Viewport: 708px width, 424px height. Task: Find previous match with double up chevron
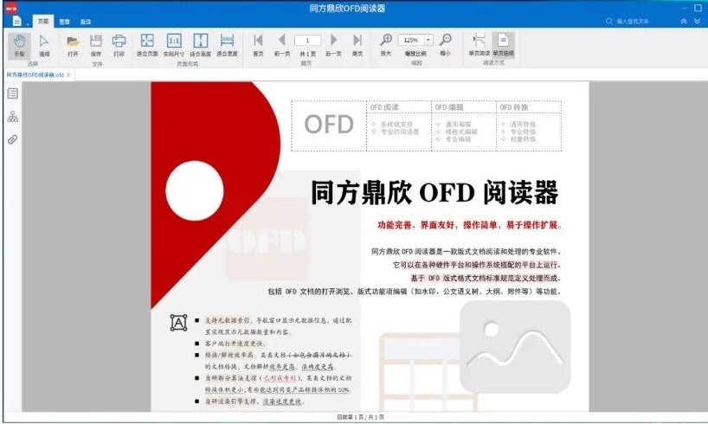click(684, 22)
